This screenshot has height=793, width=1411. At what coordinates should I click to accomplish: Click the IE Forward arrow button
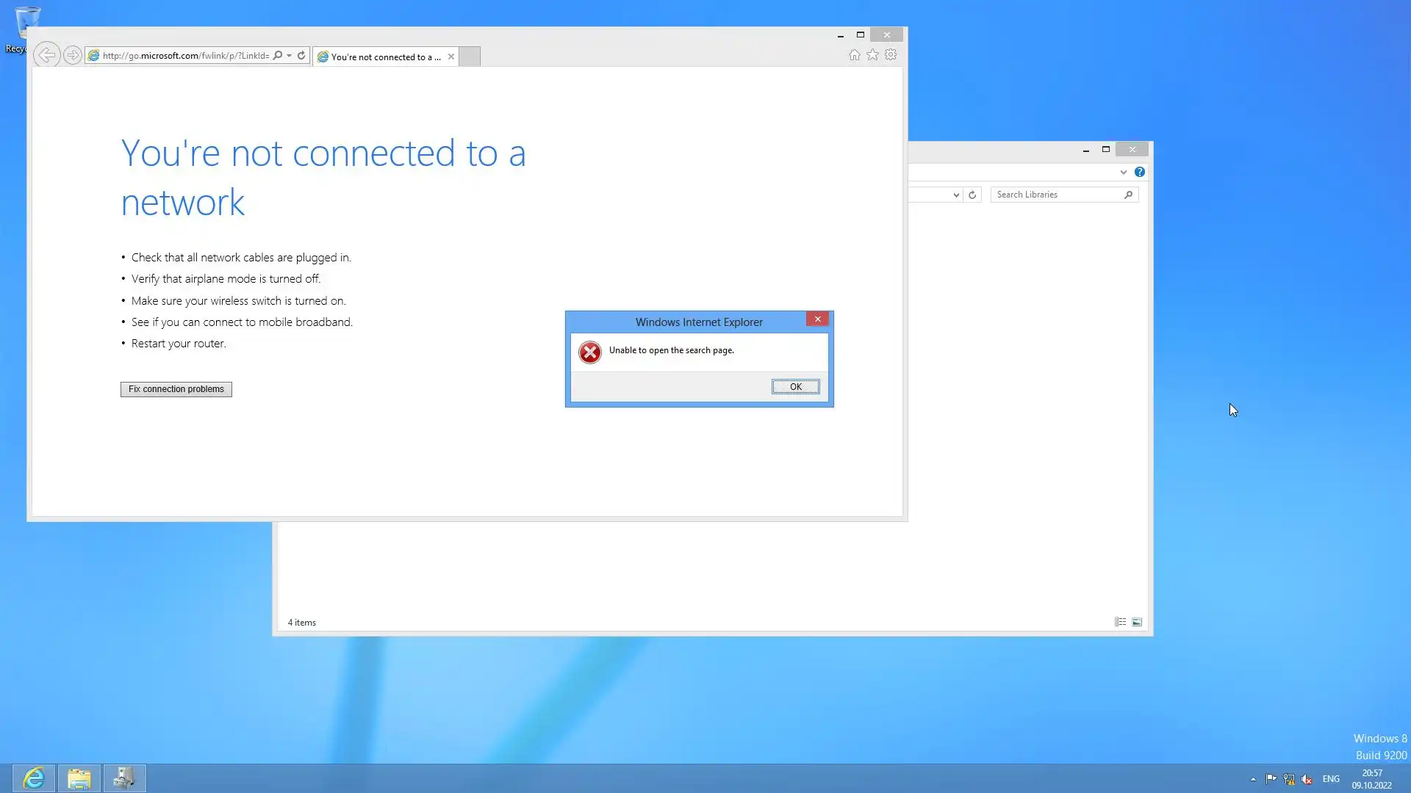click(72, 55)
